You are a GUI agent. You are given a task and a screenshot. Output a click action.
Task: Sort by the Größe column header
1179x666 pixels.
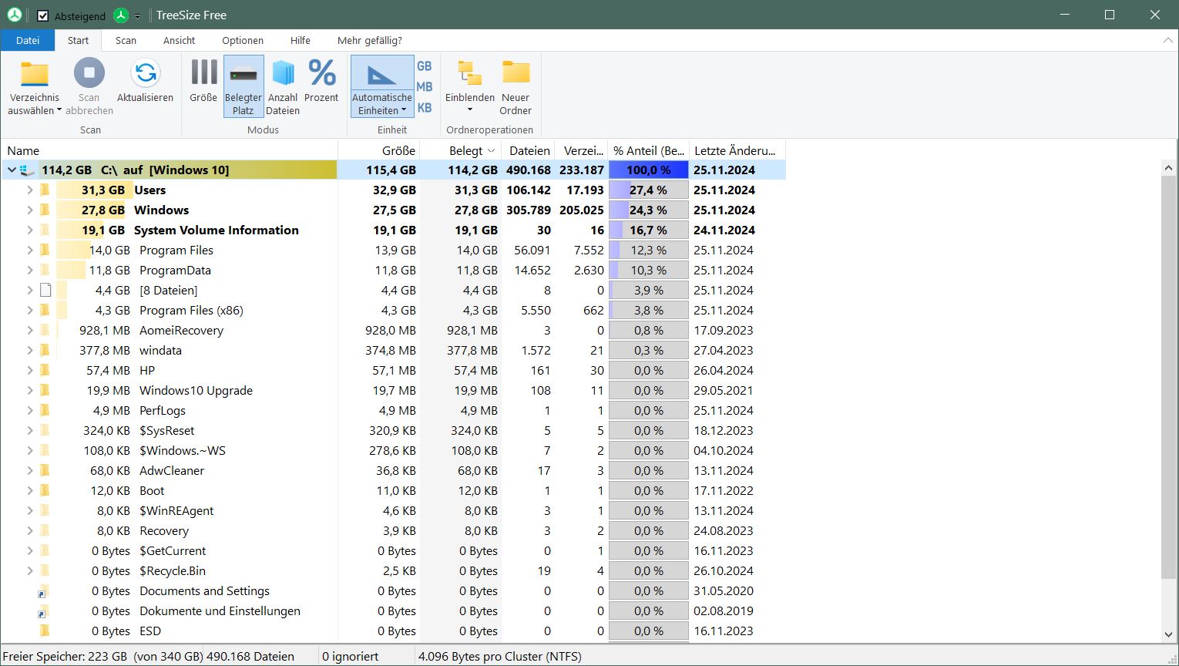coord(379,150)
